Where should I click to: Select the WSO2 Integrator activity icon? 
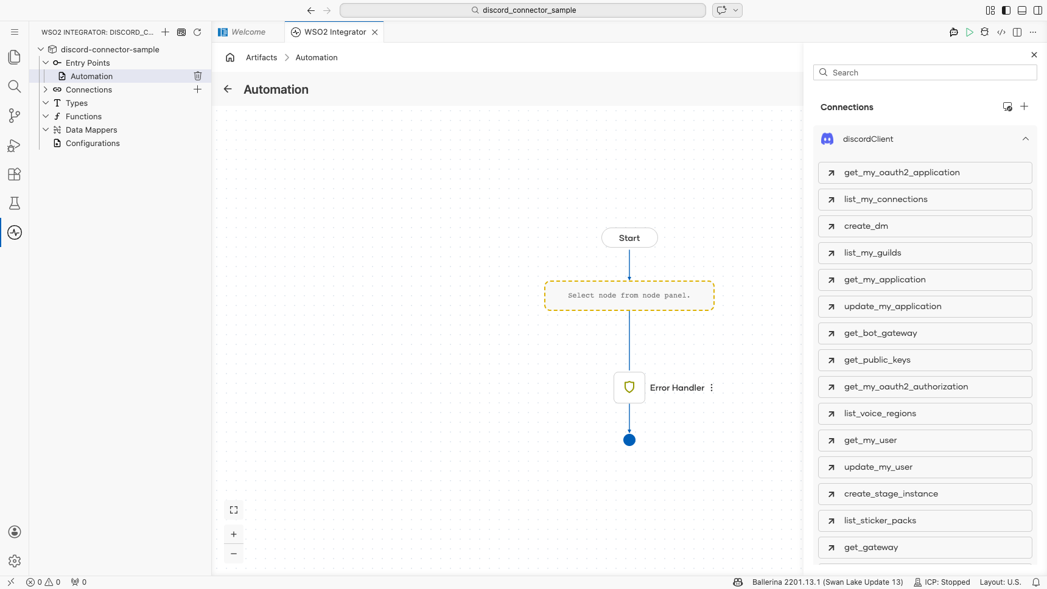pos(15,232)
